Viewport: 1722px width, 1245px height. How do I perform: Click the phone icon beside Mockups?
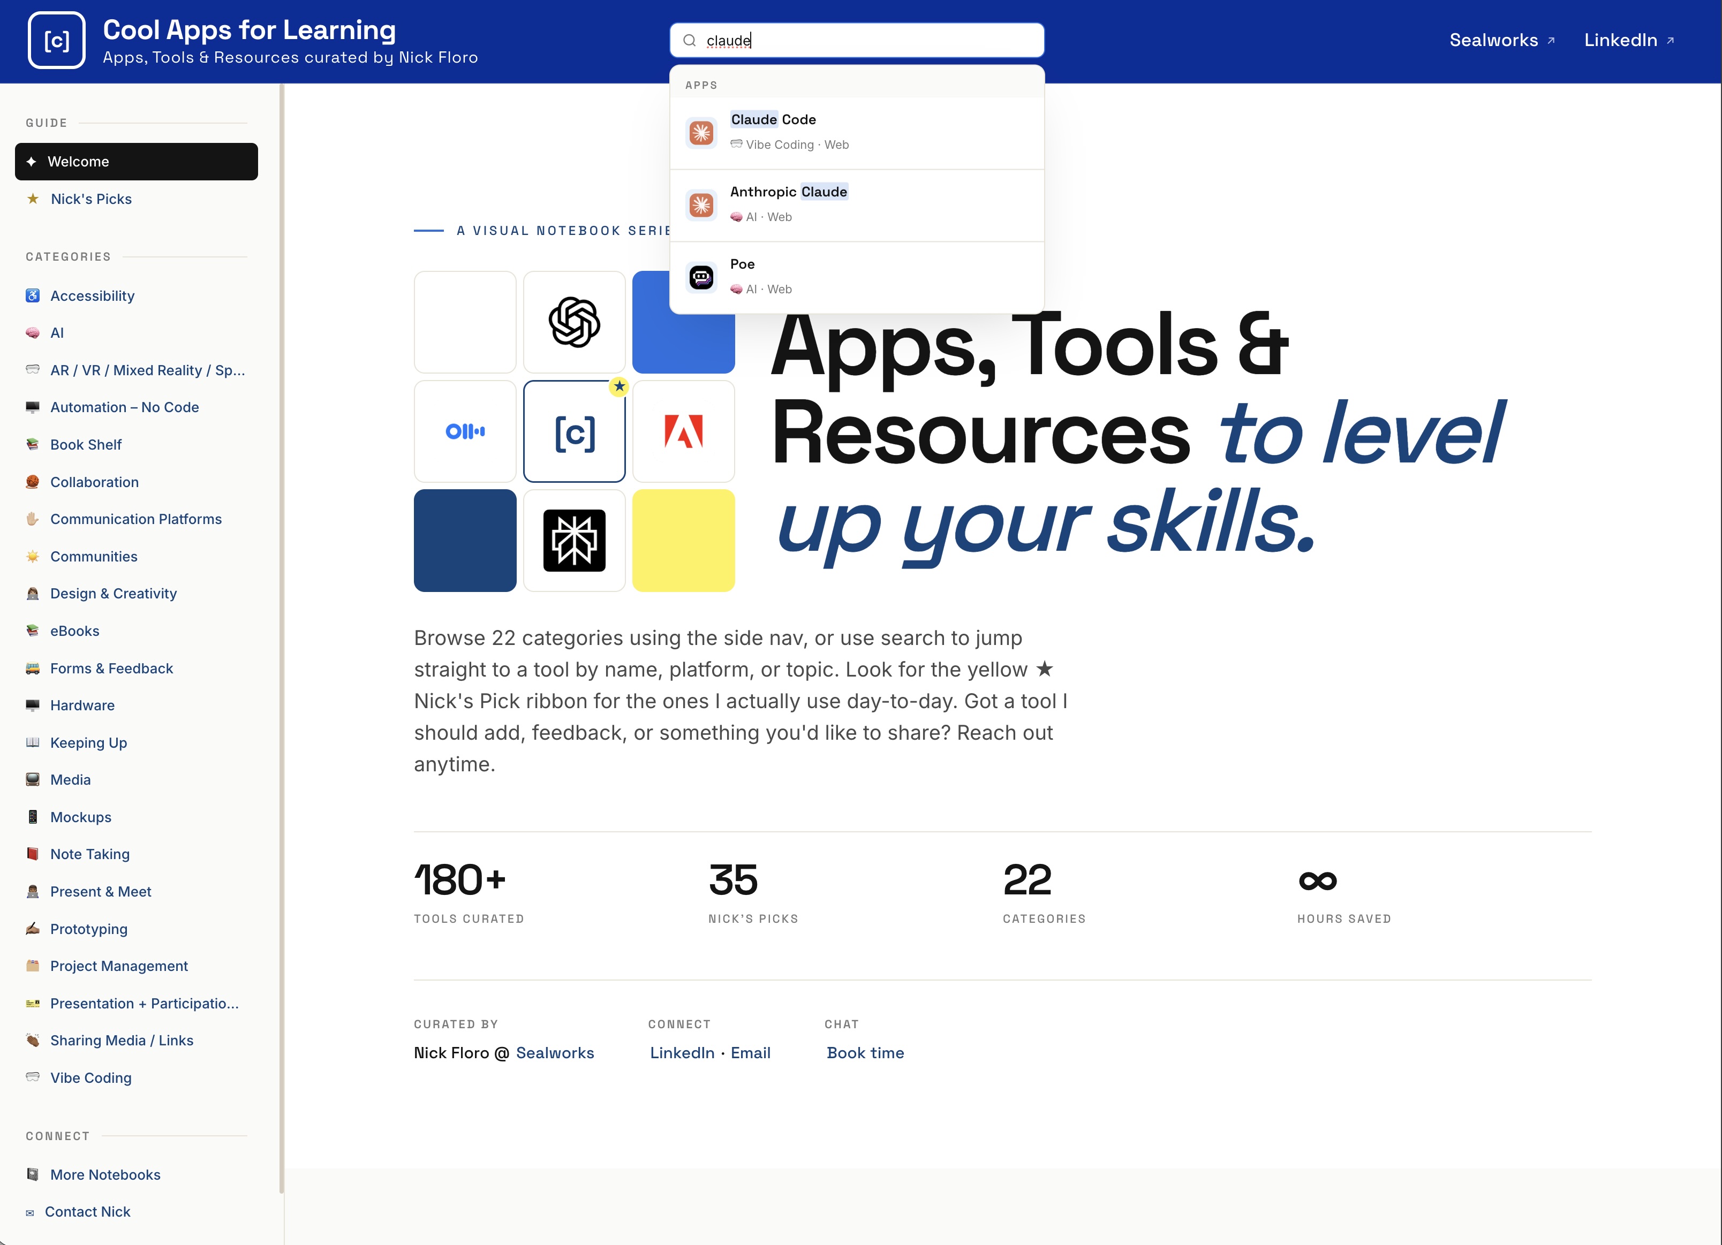33,817
